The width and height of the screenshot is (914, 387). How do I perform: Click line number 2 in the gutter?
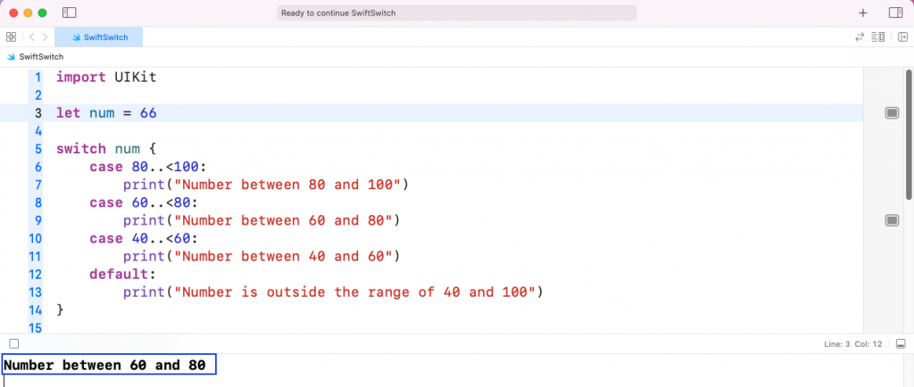pyautogui.click(x=37, y=95)
